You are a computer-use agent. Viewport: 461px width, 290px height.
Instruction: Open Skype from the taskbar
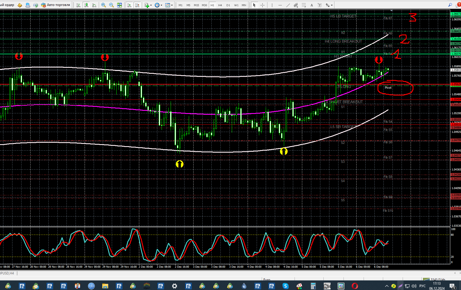click(286, 286)
